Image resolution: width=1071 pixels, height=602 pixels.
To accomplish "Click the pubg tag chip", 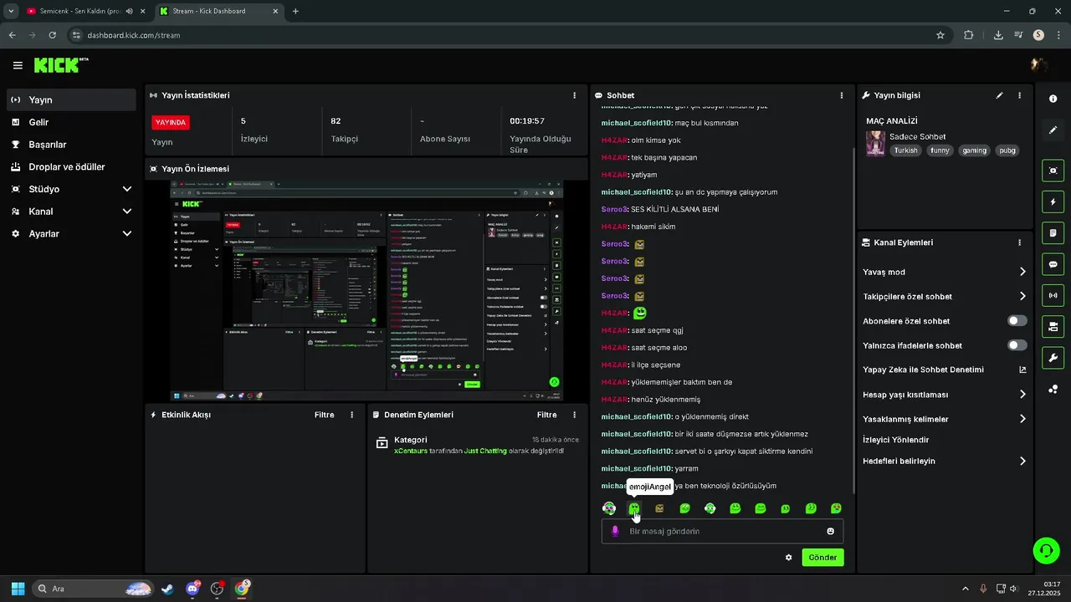I will pyautogui.click(x=1007, y=150).
